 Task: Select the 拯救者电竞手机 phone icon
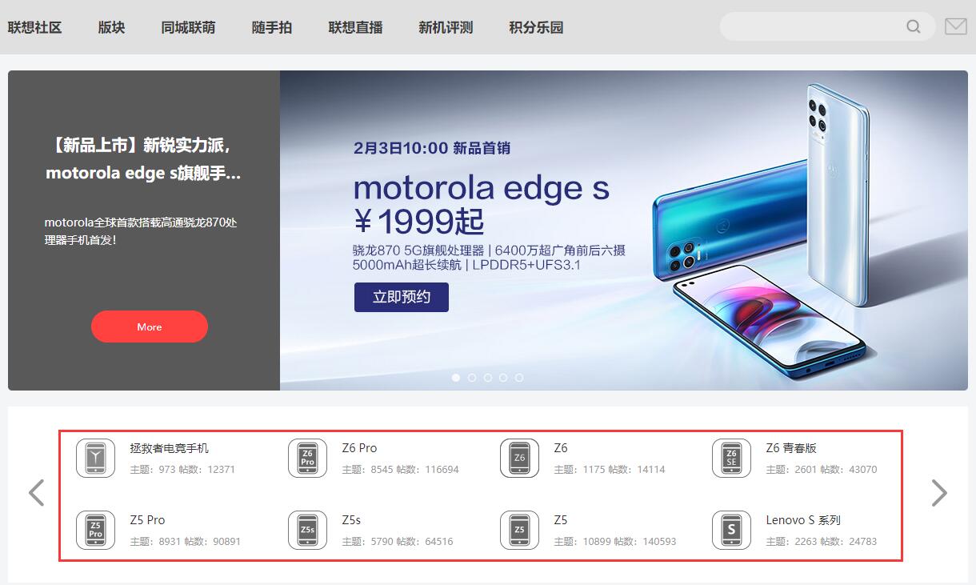coord(95,459)
